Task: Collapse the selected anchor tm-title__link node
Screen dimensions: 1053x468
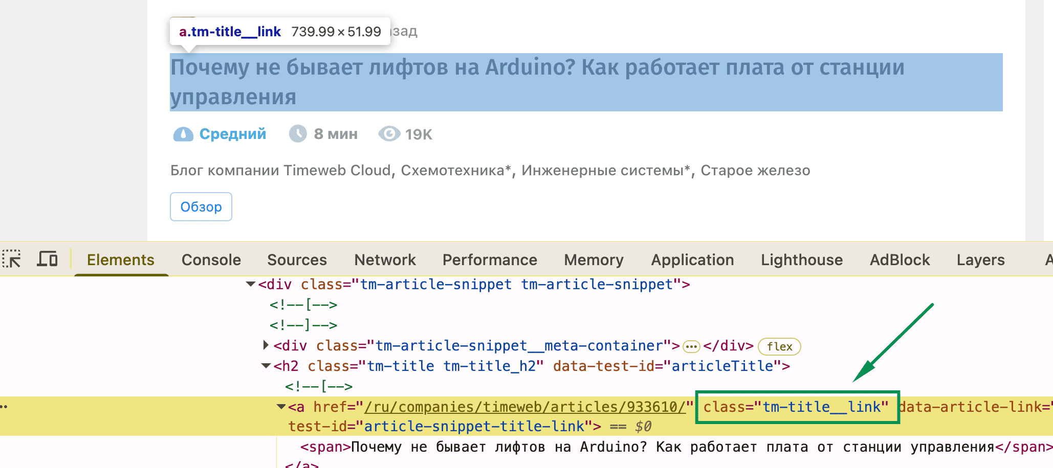Action: [281, 407]
